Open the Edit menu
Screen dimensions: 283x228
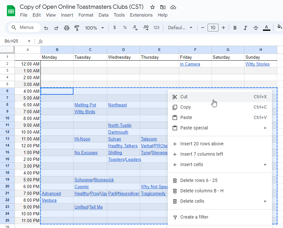[x=37, y=15]
